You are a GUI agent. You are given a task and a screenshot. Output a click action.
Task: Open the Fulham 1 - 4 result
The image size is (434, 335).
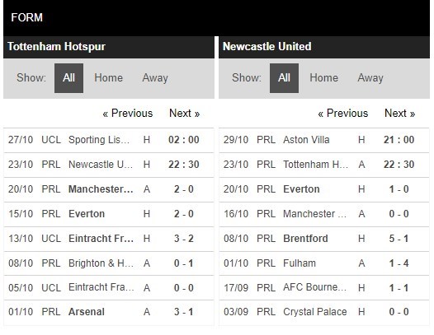click(x=323, y=263)
